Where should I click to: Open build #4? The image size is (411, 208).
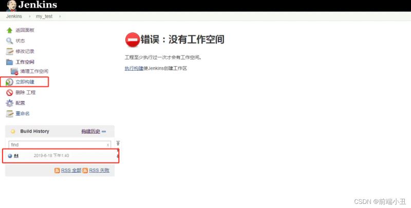pos(16,156)
